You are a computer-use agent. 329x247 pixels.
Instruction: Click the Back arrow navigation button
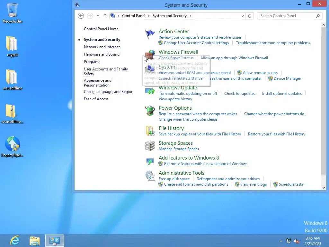pos(81,16)
